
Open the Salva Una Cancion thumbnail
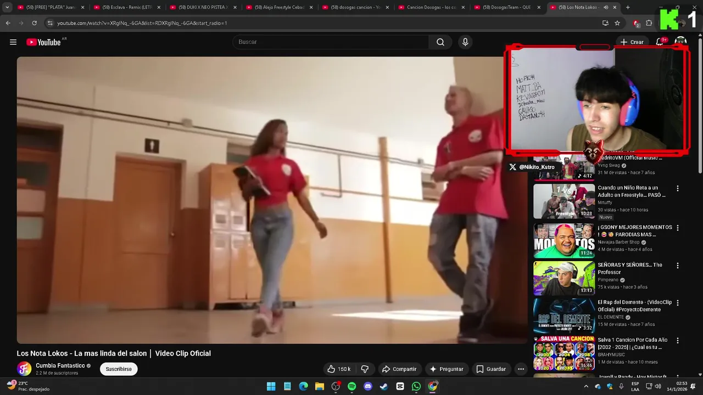tap(564, 353)
